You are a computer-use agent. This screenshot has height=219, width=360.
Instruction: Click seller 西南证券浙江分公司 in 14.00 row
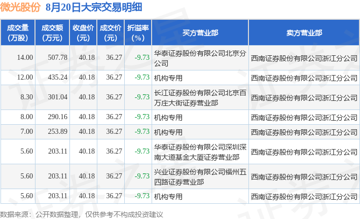coord(304,58)
